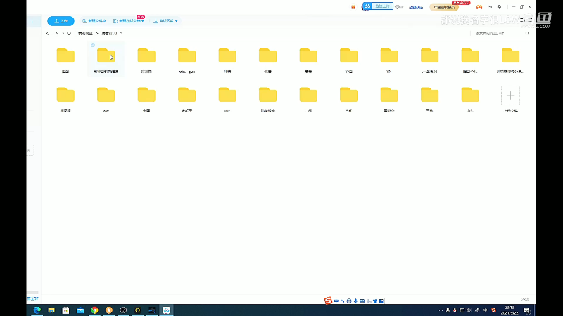Click the Sogou input S logo
Viewport: 563px width, 316px height.
[x=328, y=301]
